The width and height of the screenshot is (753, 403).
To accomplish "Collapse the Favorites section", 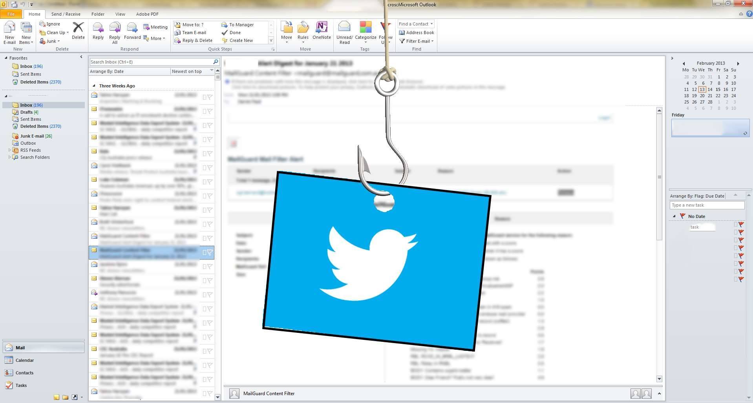I will pyautogui.click(x=81, y=56).
